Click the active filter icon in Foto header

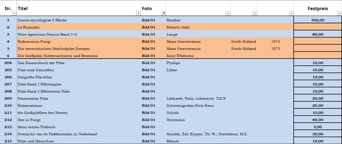[163, 13]
